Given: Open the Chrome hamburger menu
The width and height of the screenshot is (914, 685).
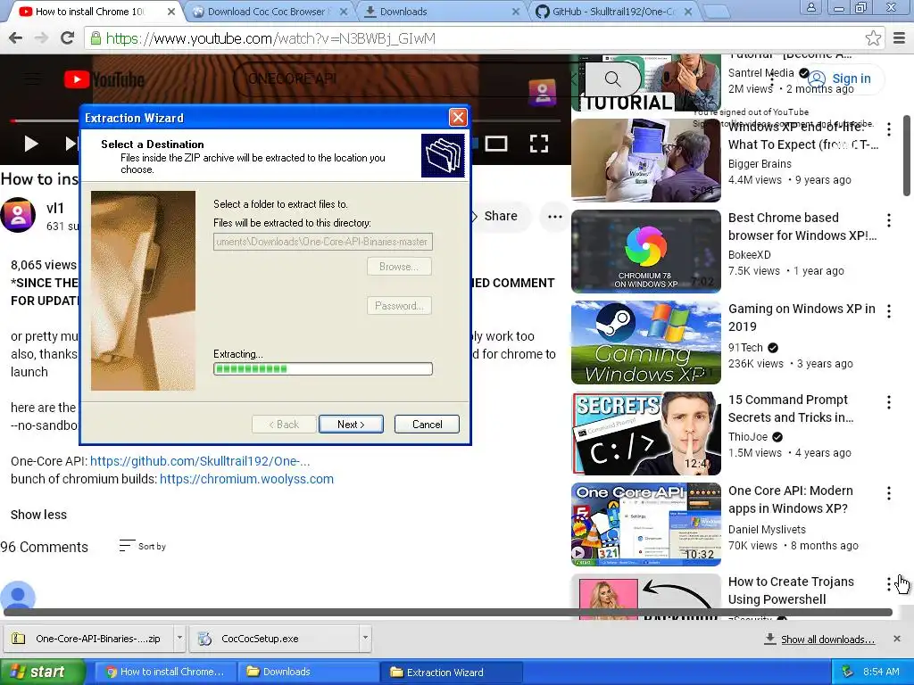Looking at the screenshot, I should click(900, 38).
